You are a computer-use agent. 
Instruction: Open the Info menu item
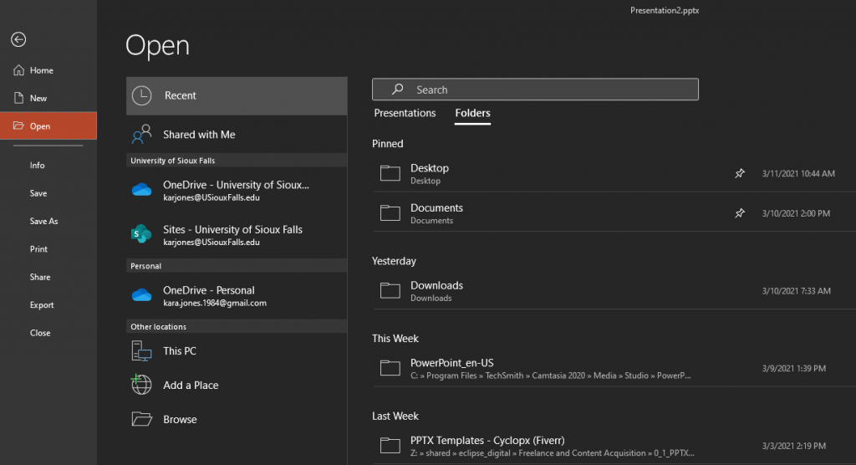tap(37, 165)
